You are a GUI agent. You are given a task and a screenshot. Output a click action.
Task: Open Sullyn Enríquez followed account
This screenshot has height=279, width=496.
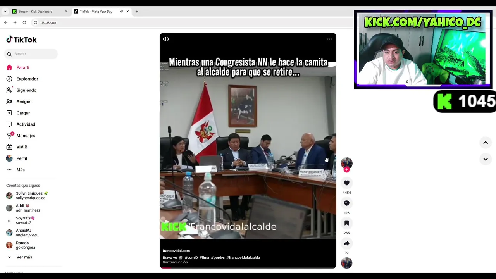(31, 195)
